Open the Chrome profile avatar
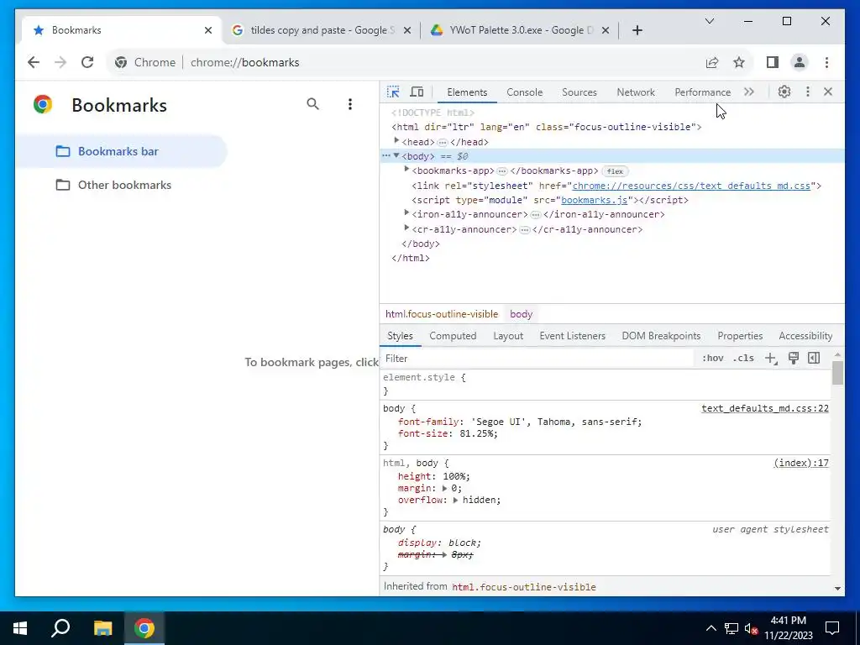The width and height of the screenshot is (860, 645). [800, 62]
